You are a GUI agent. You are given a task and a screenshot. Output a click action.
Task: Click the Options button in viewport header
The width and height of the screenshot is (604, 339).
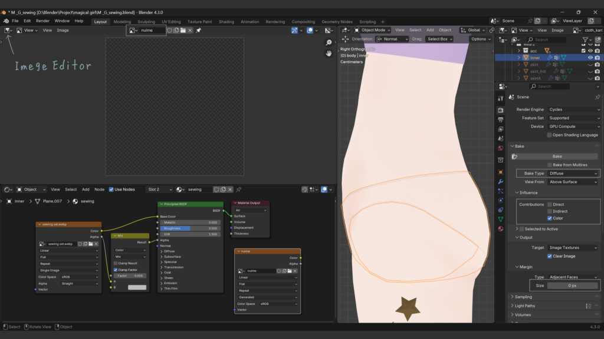481,39
